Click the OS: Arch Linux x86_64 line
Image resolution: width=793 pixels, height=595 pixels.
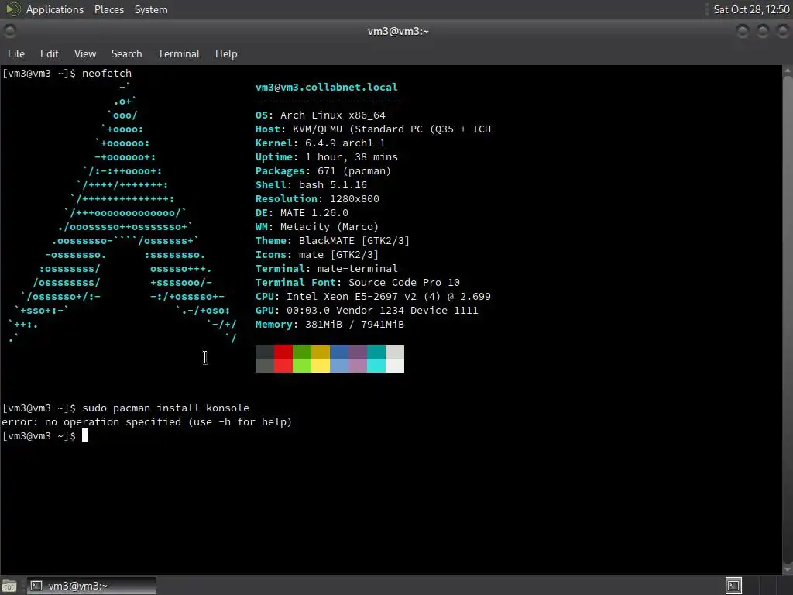[320, 115]
